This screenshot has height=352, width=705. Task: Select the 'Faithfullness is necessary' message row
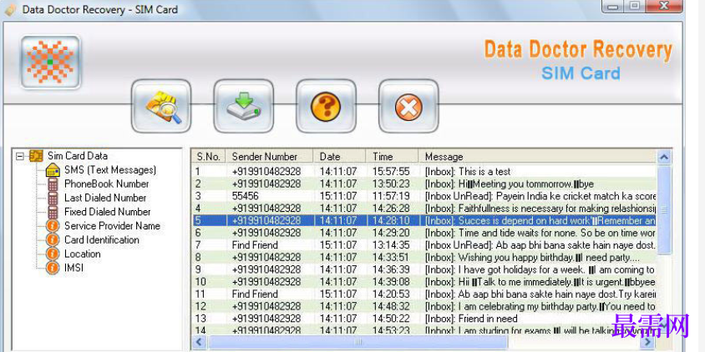(x=424, y=209)
